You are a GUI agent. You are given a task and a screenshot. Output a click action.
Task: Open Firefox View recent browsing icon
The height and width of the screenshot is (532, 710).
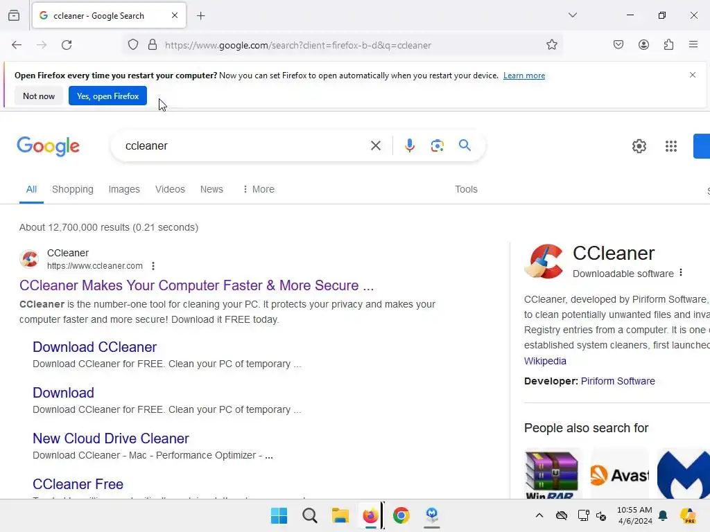point(14,16)
